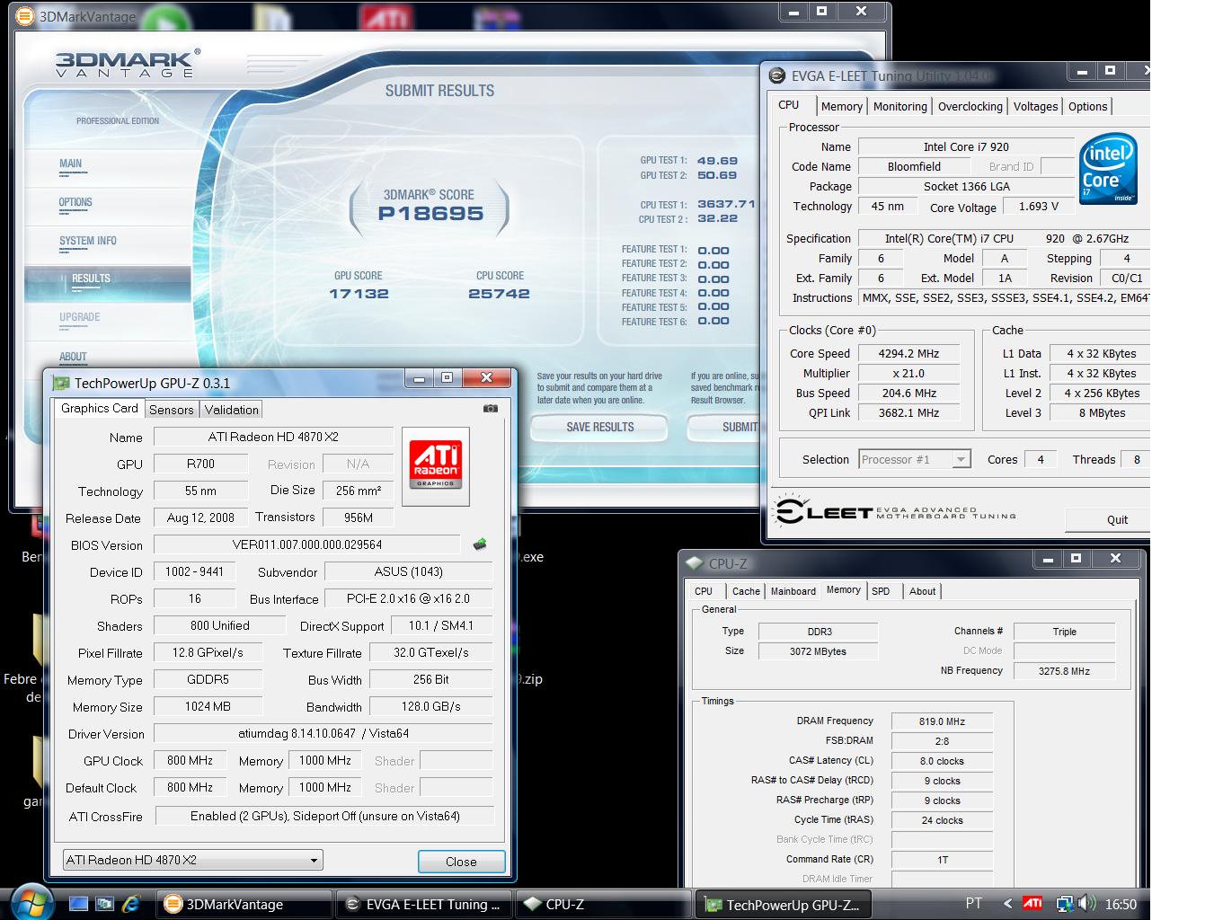This screenshot has width=1223, height=920.
Task: Switch to the Validation tab in GPU-Z
Action: click(x=231, y=410)
